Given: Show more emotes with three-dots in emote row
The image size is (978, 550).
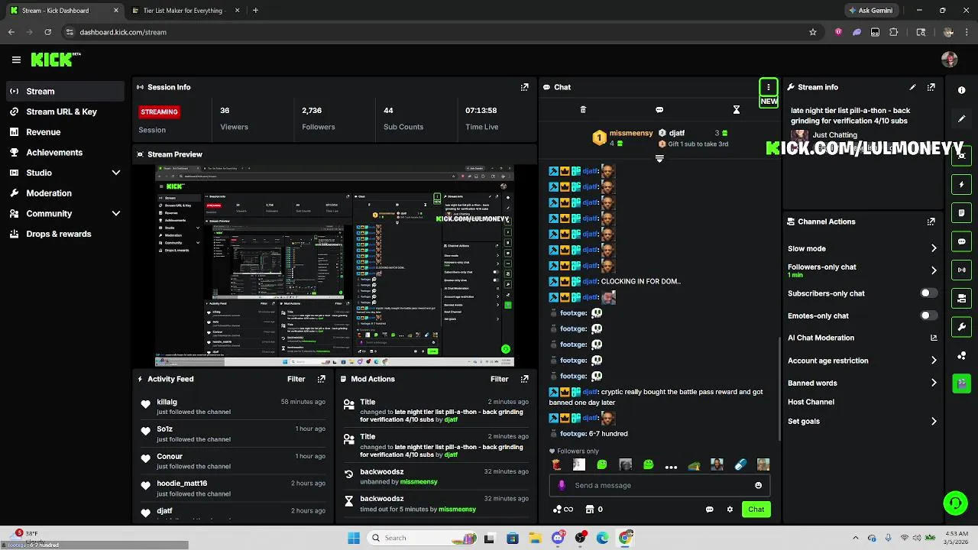Looking at the screenshot, I should tap(671, 466).
